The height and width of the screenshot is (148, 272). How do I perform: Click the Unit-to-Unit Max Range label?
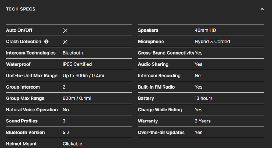click(32, 76)
